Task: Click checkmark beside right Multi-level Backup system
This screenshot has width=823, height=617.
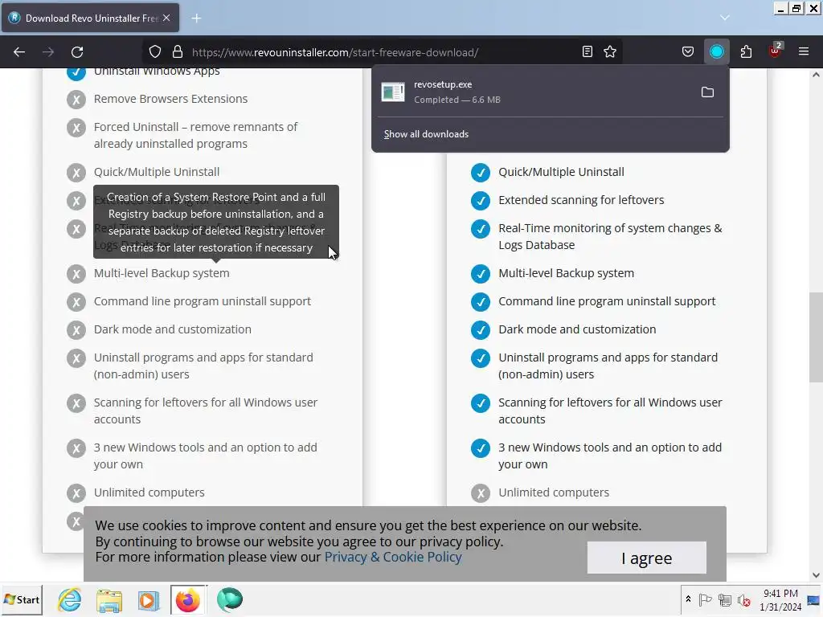Action: (481, 274)
